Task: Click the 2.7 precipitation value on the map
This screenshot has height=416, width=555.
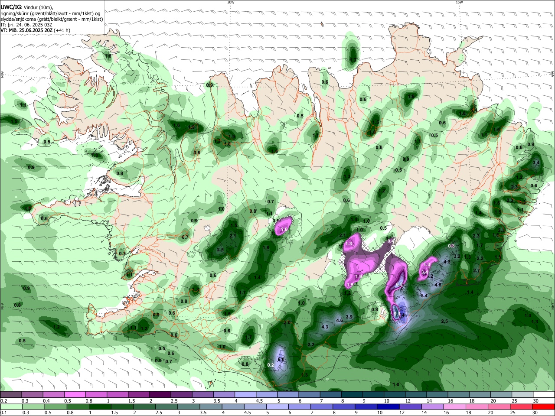Action: coord(477,270)
